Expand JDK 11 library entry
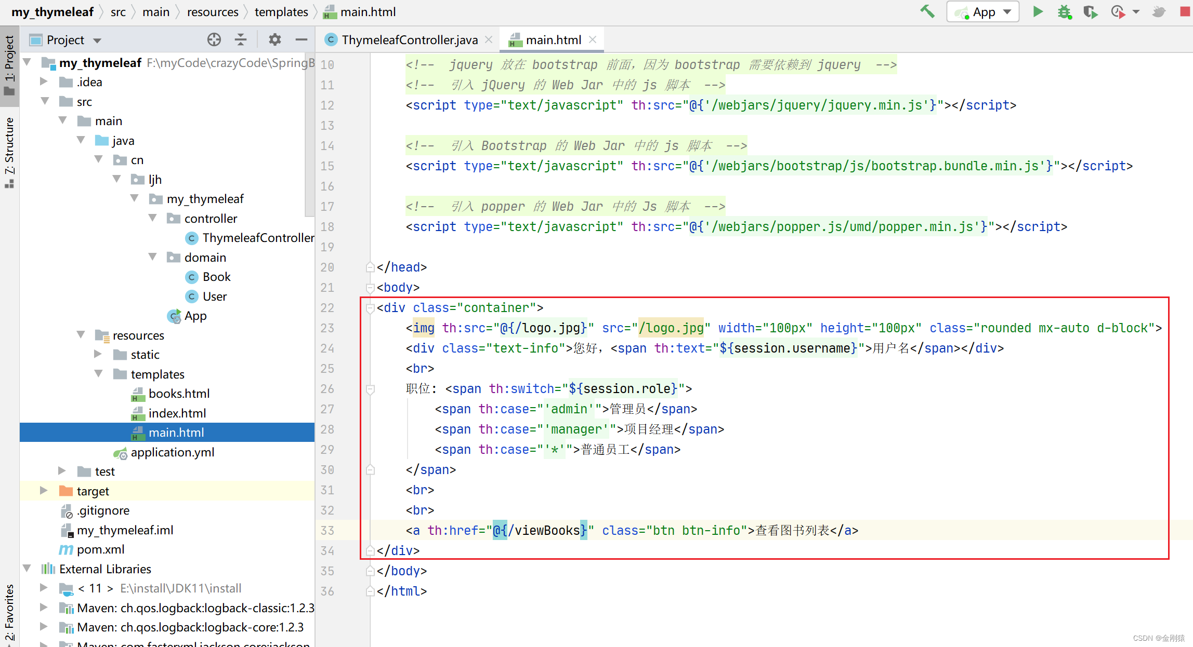 click(x=44, y=588)
